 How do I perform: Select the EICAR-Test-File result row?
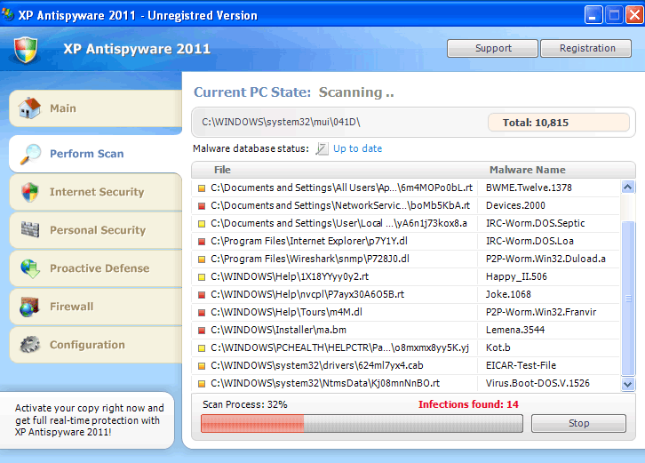(409, 365)
